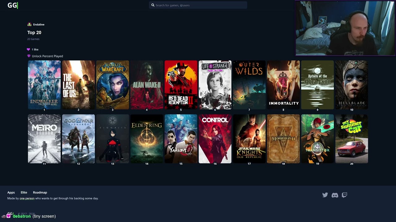
Task: Open Outer Wilds cover
Action: pos(249,85)
